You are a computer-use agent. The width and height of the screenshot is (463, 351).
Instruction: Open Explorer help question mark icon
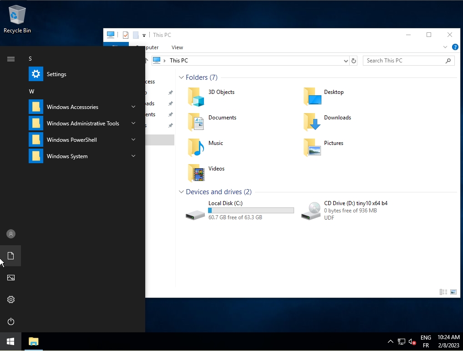(455, 47)
